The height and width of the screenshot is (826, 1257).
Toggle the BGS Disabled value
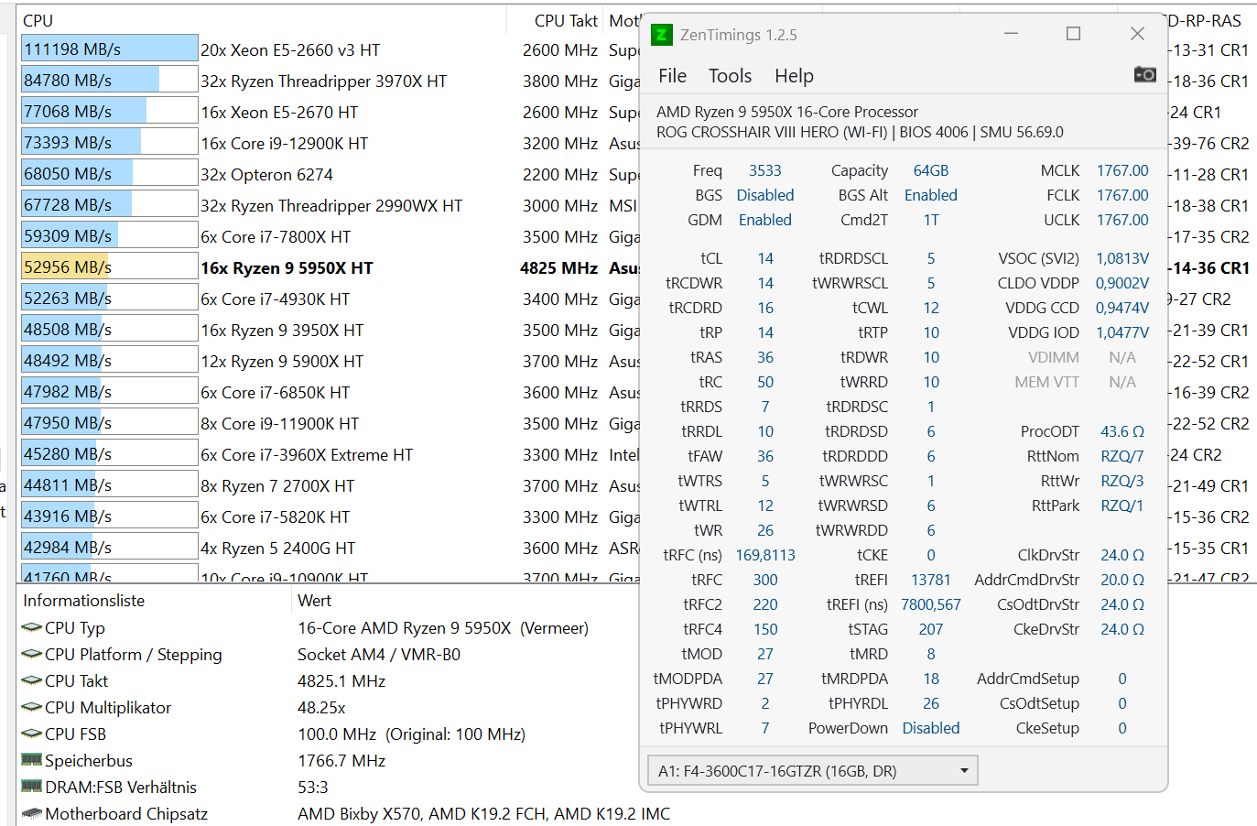tap(765, 195)
